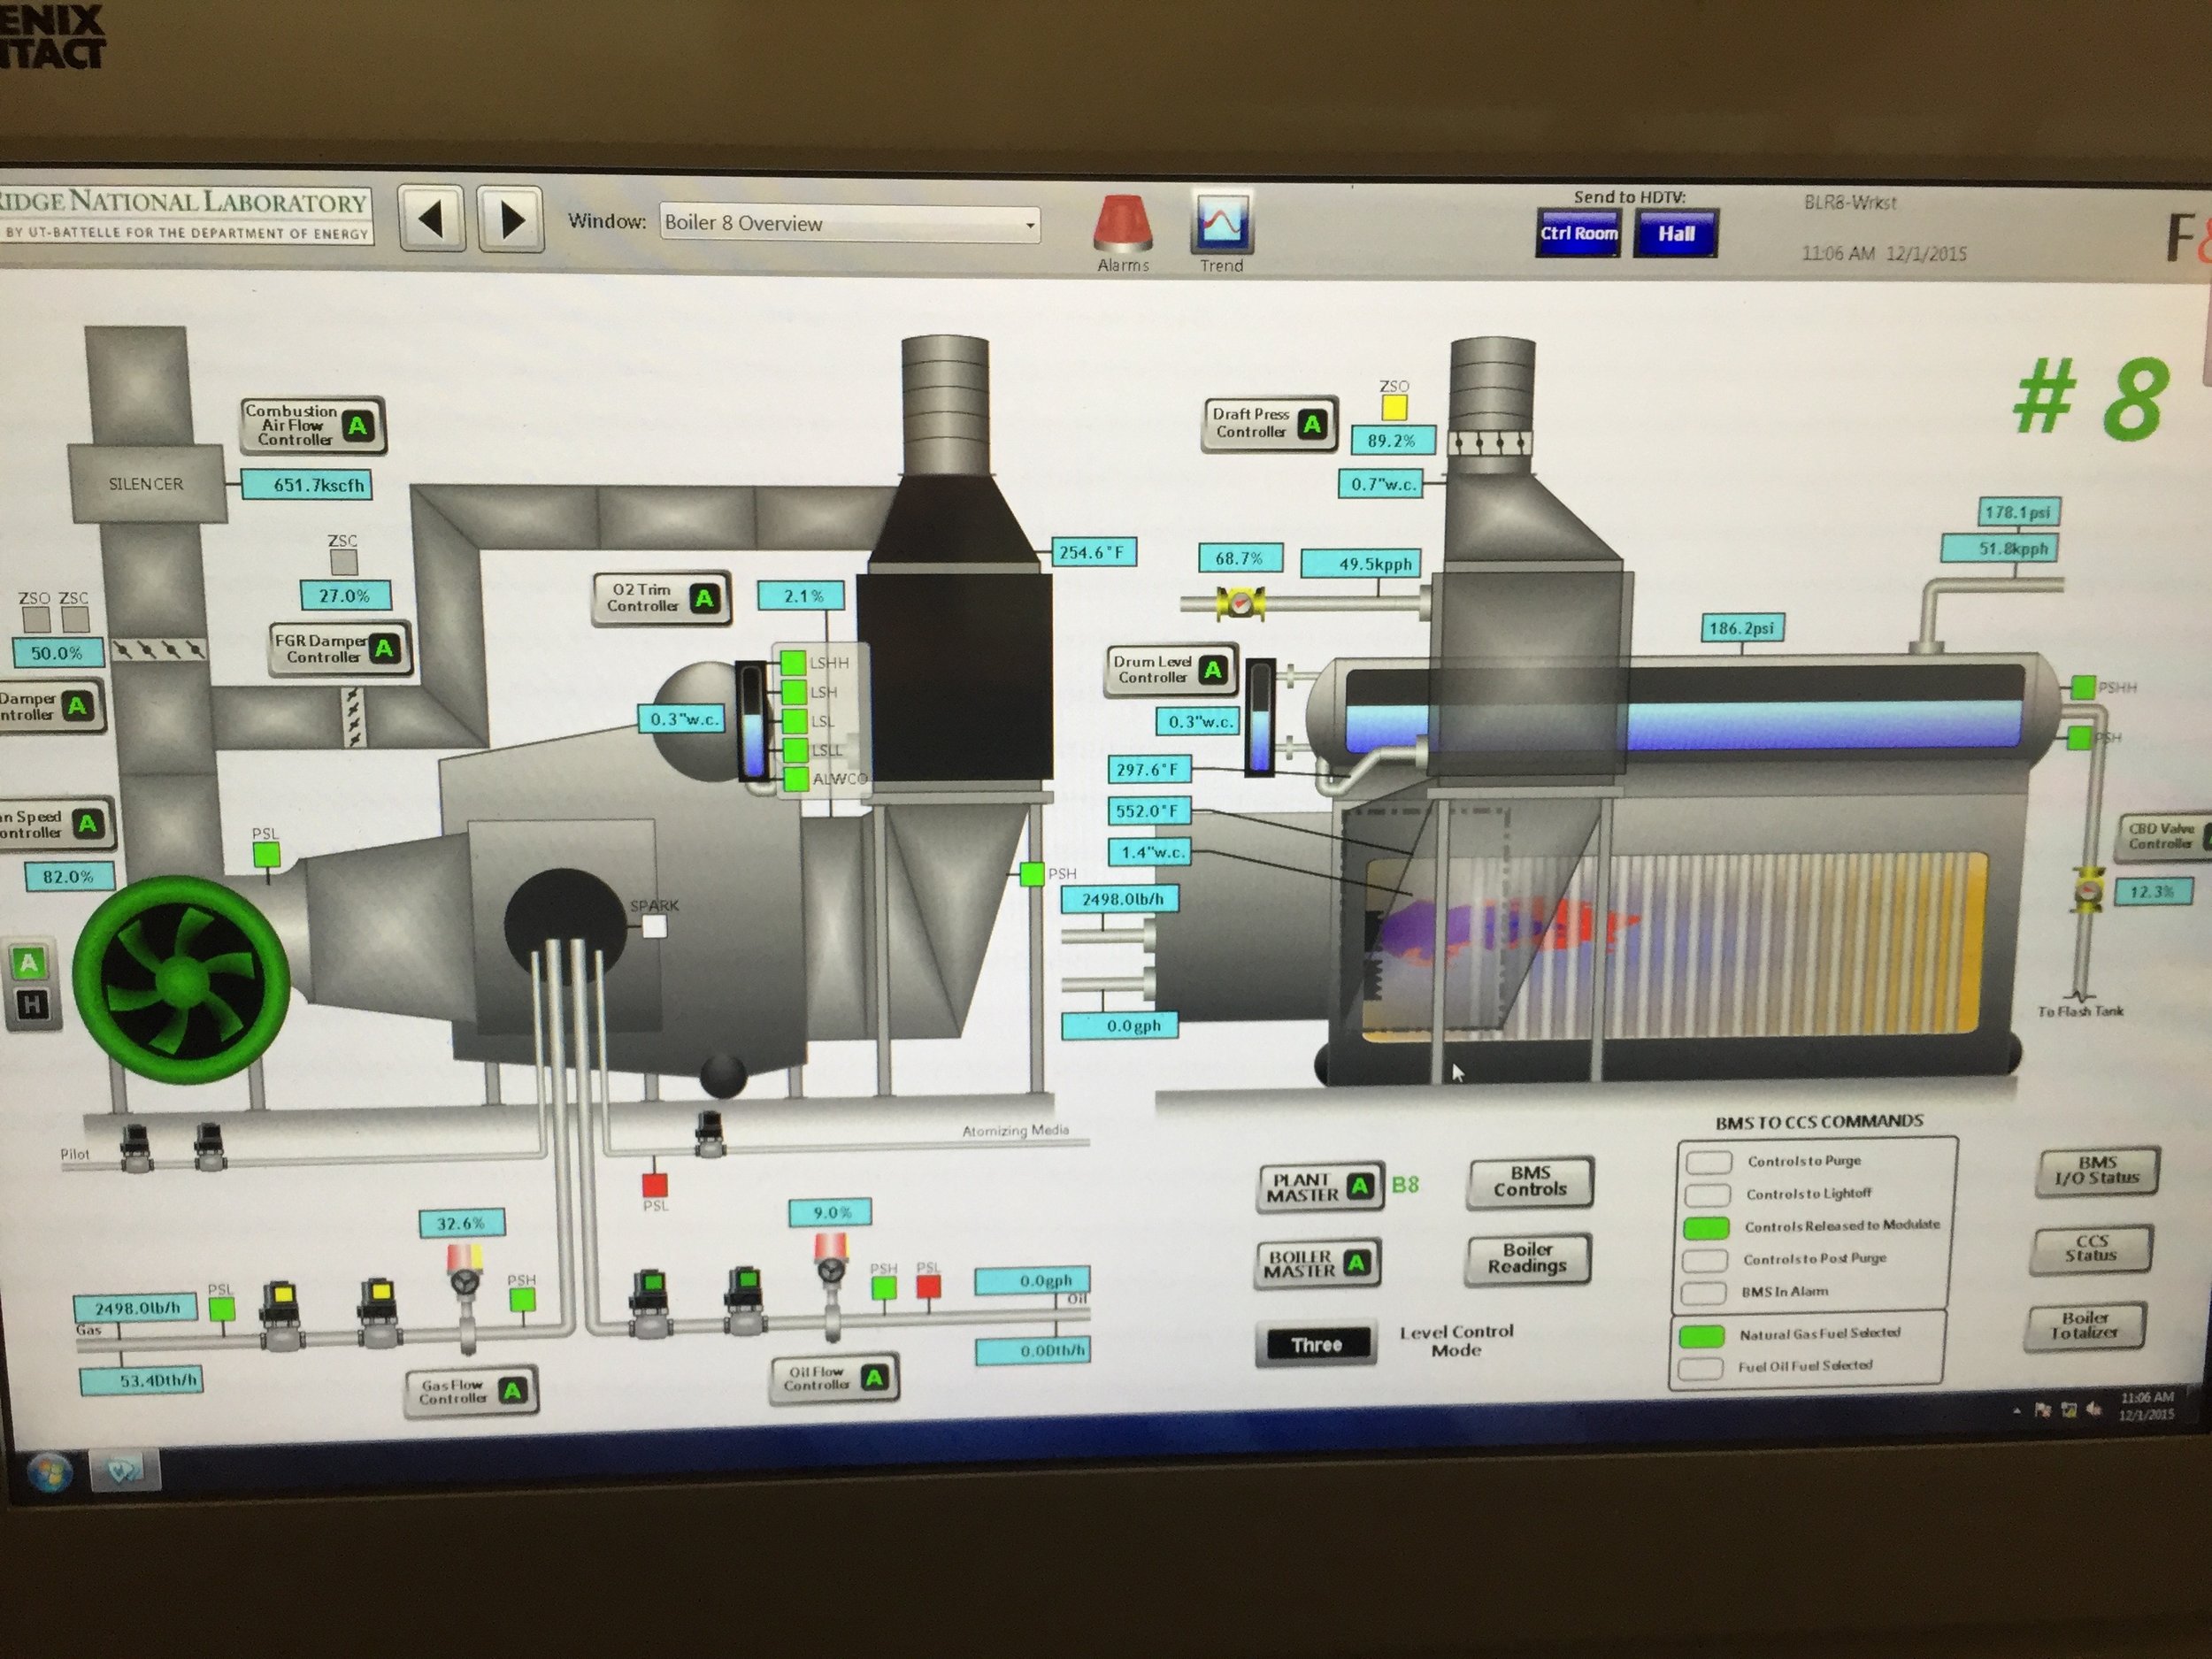Click the green PSH indicator beside windbox
The height and width of the screenshot is (1659, 2212).
point(1031,874)
